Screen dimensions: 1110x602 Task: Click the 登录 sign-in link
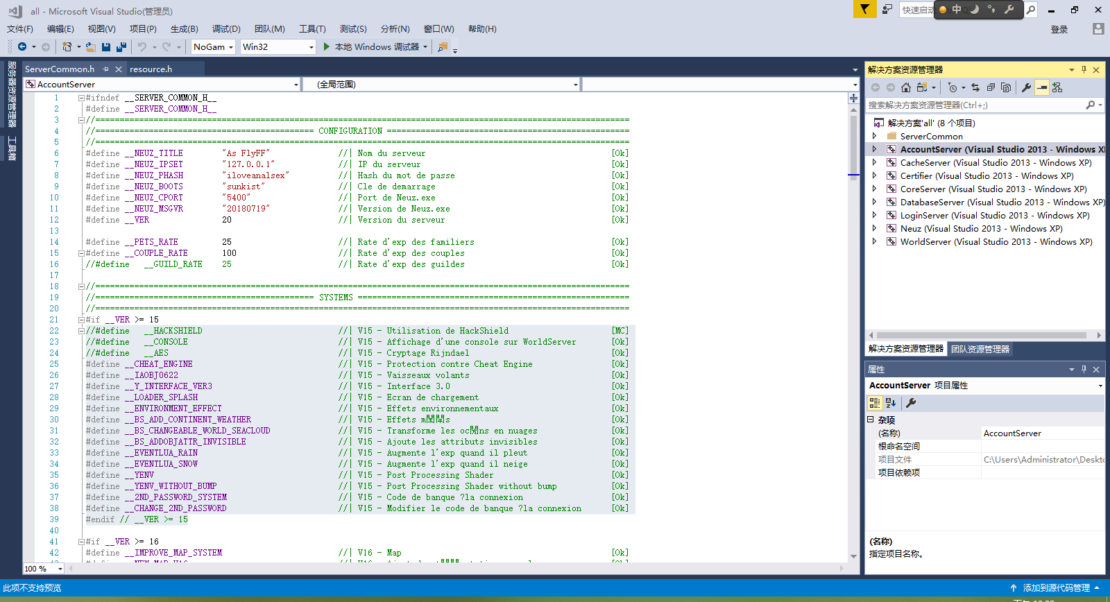(x=1059, y=30)
